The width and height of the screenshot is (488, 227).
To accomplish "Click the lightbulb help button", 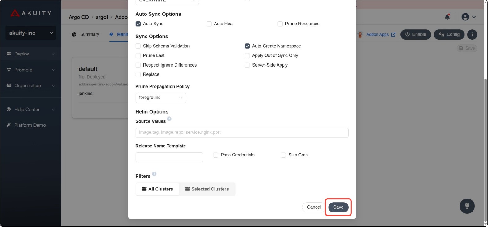I will point(467,206).
